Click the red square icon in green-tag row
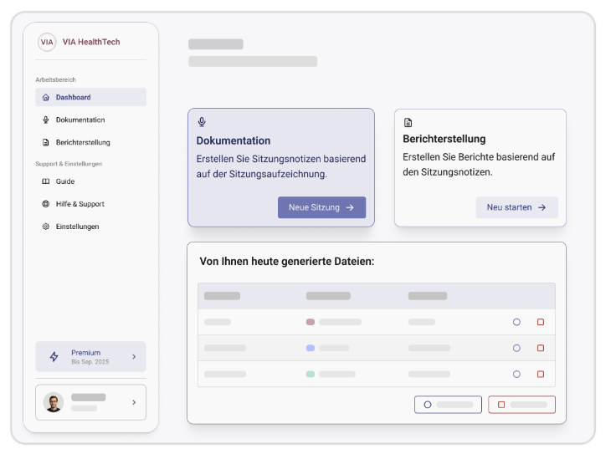 [x=541, y=374]
